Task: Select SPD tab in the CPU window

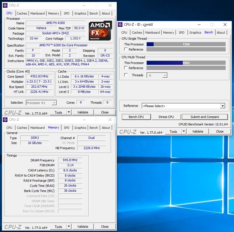Action: pos(67,13)
